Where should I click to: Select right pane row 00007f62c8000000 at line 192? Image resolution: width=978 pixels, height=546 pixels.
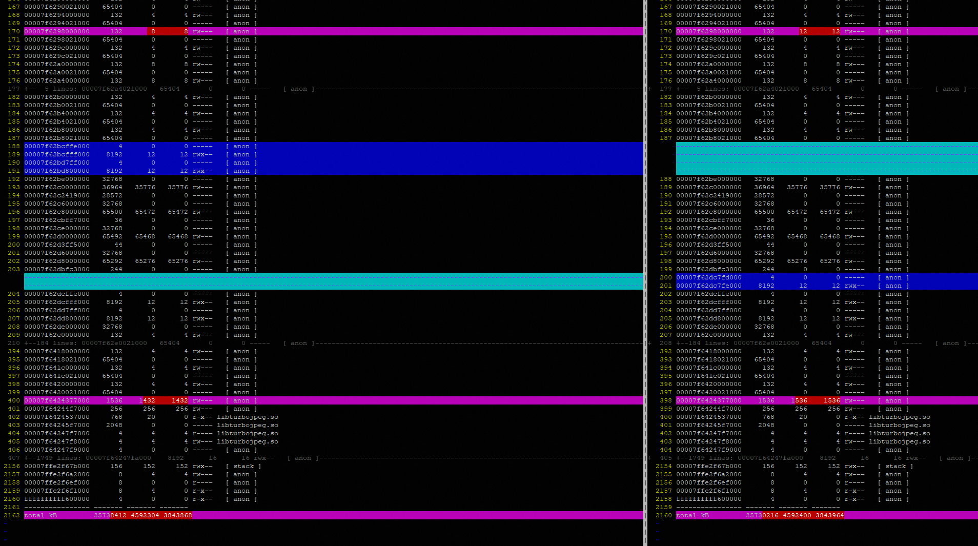tap(827, 212)
